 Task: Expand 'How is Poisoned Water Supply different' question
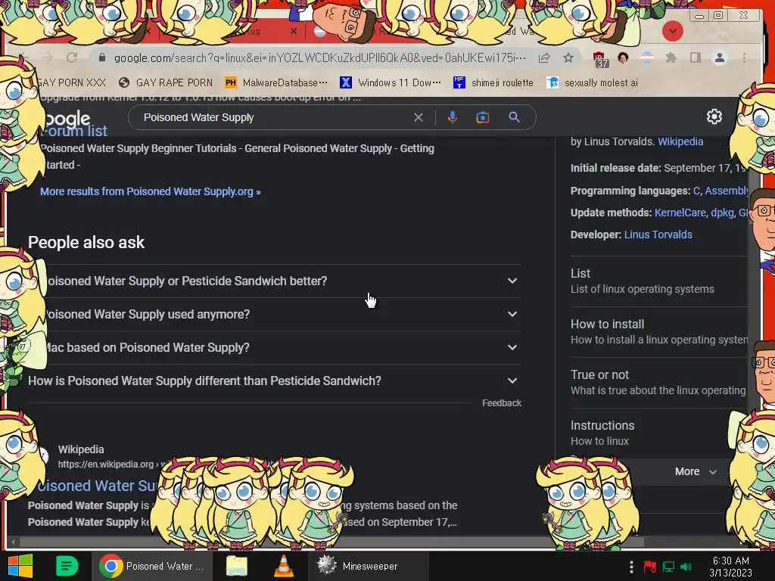point(274,381)
